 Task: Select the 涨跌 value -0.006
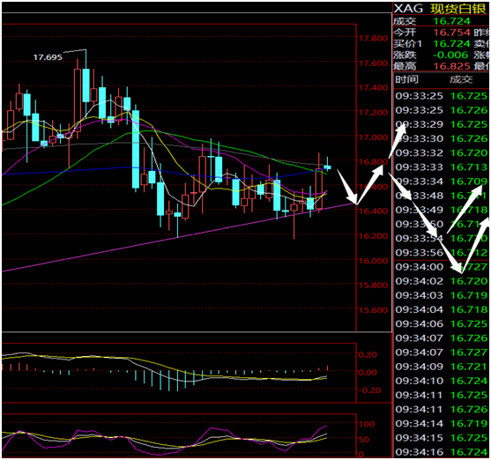pyautogui.click(x=450, y=55)
